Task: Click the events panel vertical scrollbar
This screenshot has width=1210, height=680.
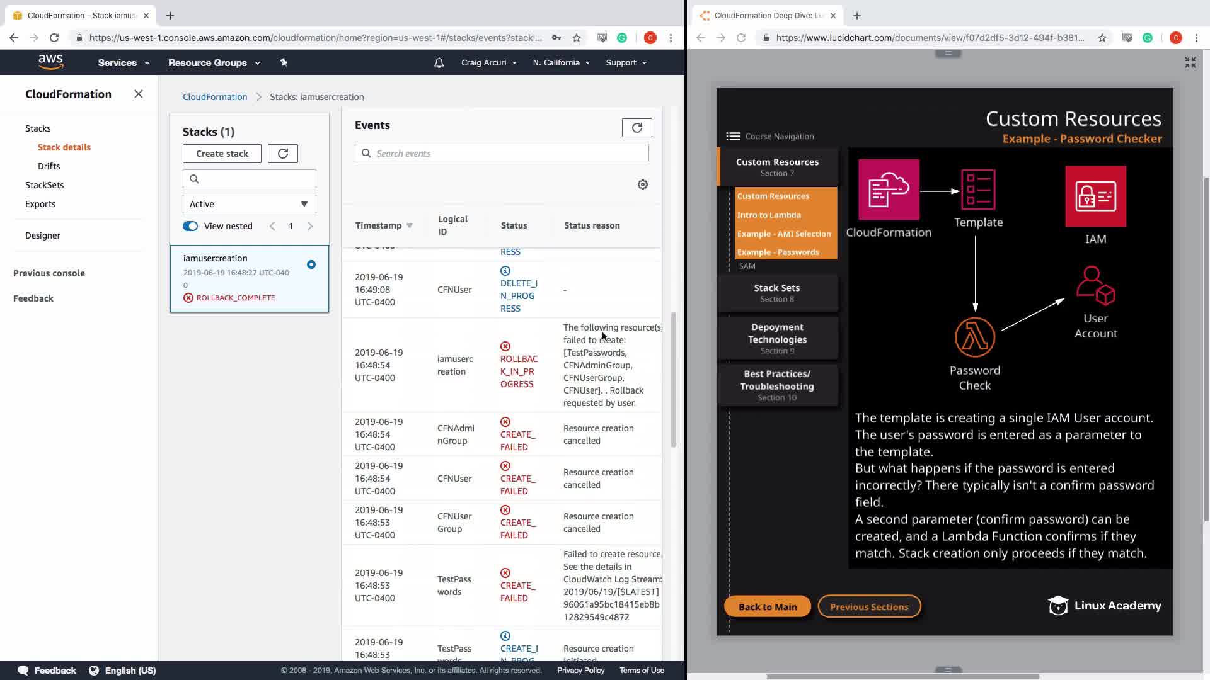Action: (673, 378)
